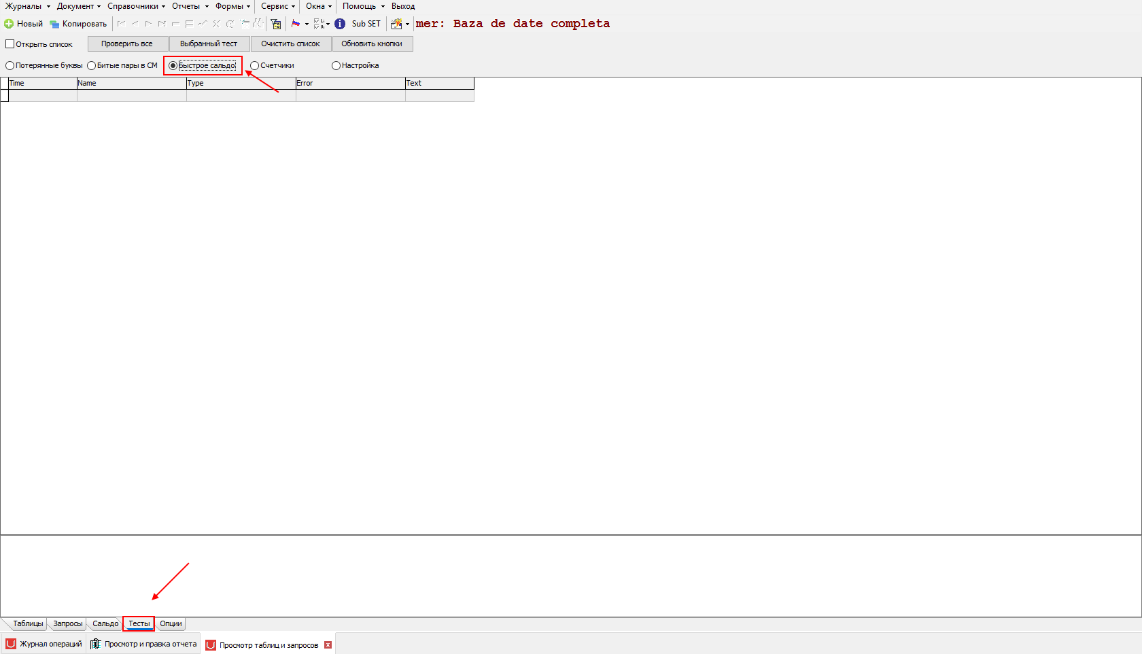Click the Очистить список button

(x=290, y=44)
